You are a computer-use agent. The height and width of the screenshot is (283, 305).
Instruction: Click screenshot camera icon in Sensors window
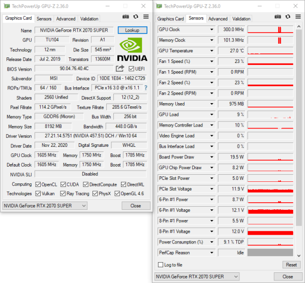coord(278,17)
